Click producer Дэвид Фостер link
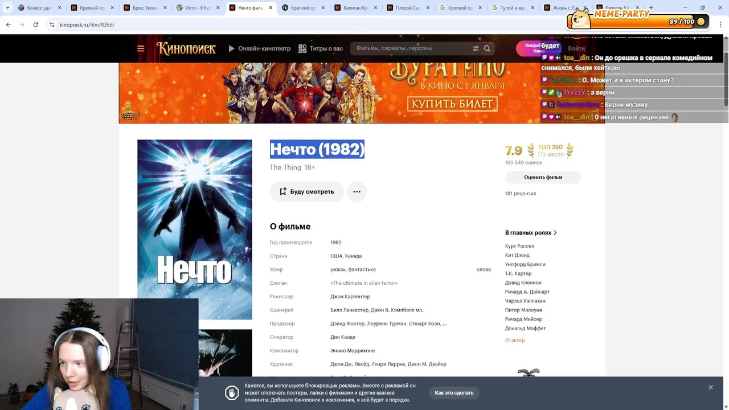Screen dimensions: 729x410 (347, 323)
